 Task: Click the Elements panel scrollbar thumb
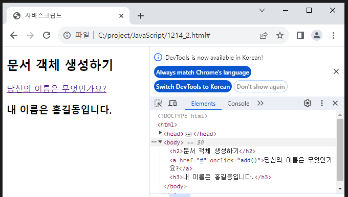point(340,150)
